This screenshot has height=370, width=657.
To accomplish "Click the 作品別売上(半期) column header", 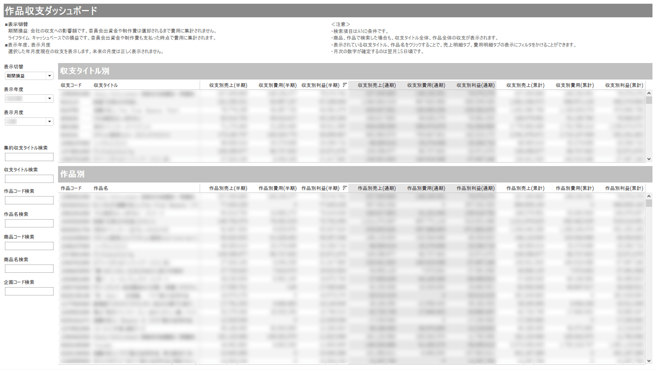I will tap(228, 188).
